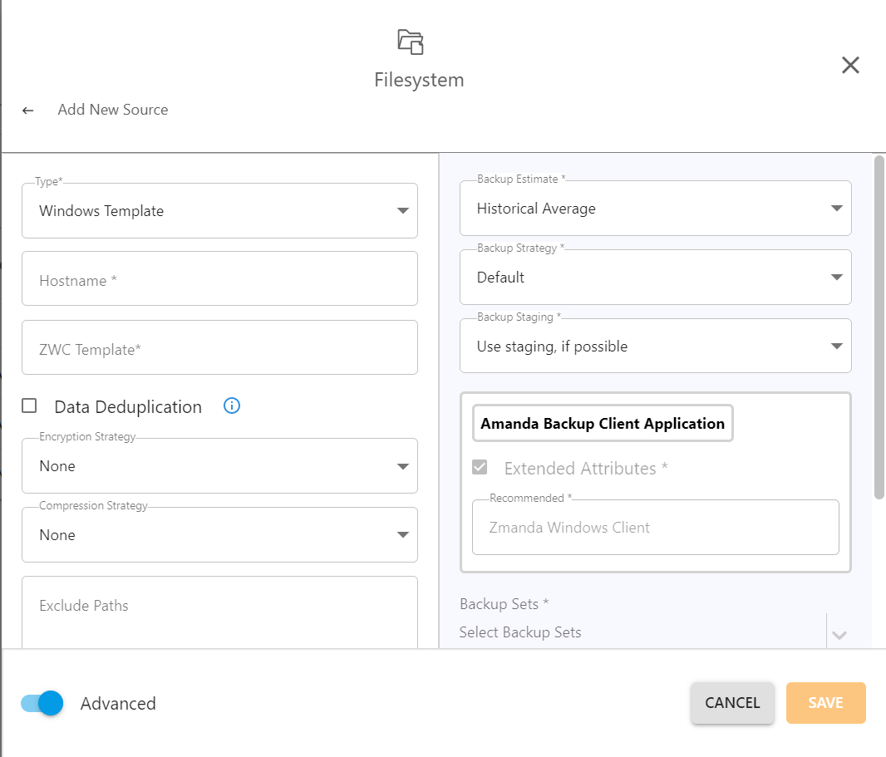Open the Compression Strategy dropdown
The image size is (886, 757).
pyautogui.click(x=219, y=535)
